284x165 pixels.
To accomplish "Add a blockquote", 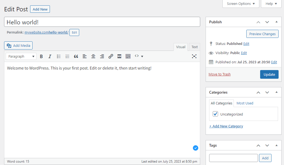I will [76, 56].
